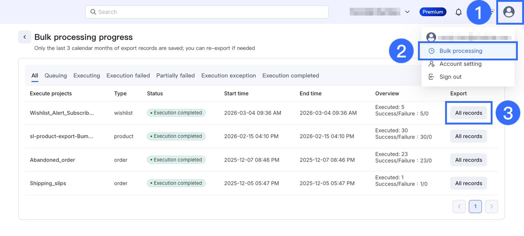Click the magnifier icon in search bar
Viewport: 524px width, 236px height.
tap(93, 12)
